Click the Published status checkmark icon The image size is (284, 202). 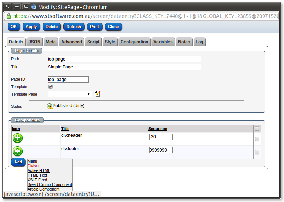click(x=50, y=106)
